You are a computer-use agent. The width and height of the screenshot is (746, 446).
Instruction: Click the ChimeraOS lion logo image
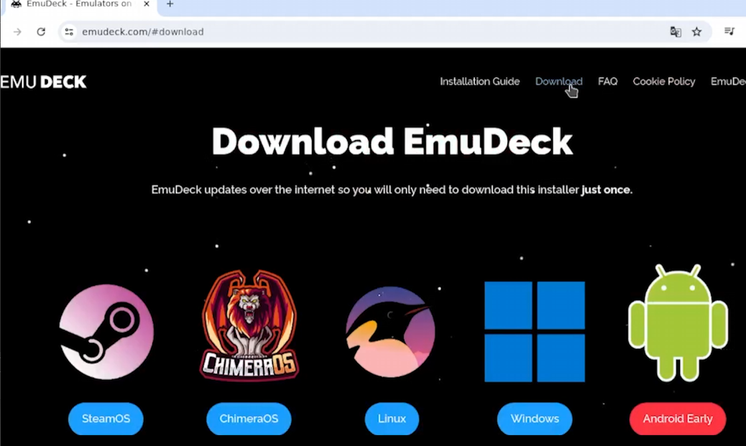point(249,325)
